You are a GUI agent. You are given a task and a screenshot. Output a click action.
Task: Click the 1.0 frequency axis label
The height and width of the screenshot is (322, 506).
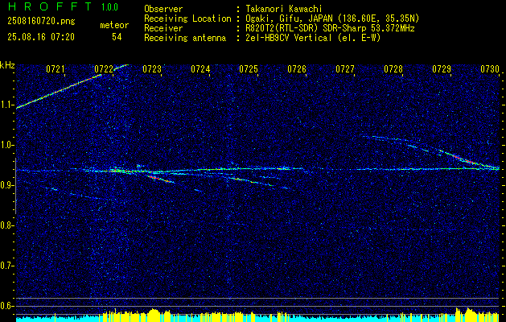point(6,145)
